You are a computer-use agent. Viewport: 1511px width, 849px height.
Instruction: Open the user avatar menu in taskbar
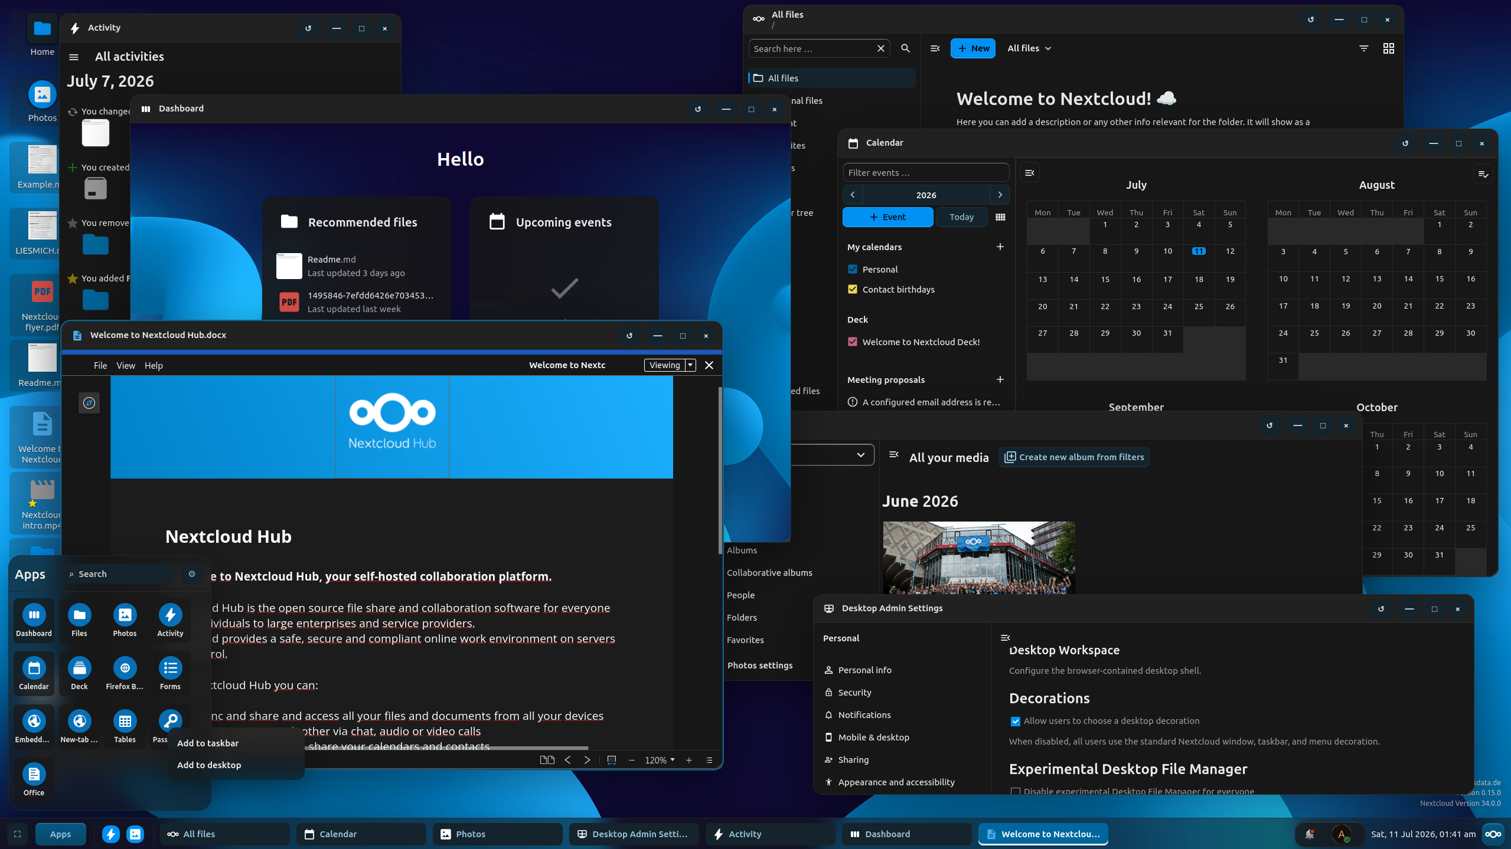pos(1342,834)
